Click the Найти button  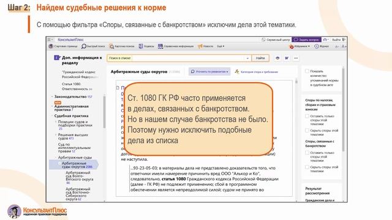[x=260, y=58]
